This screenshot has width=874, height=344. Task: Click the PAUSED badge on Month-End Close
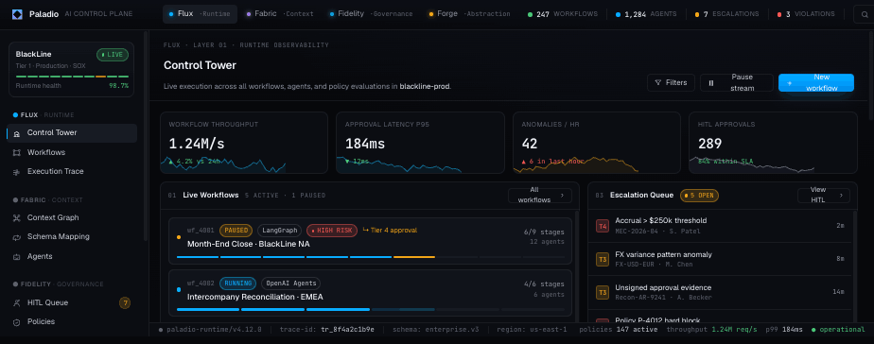[x=236, y=231]
